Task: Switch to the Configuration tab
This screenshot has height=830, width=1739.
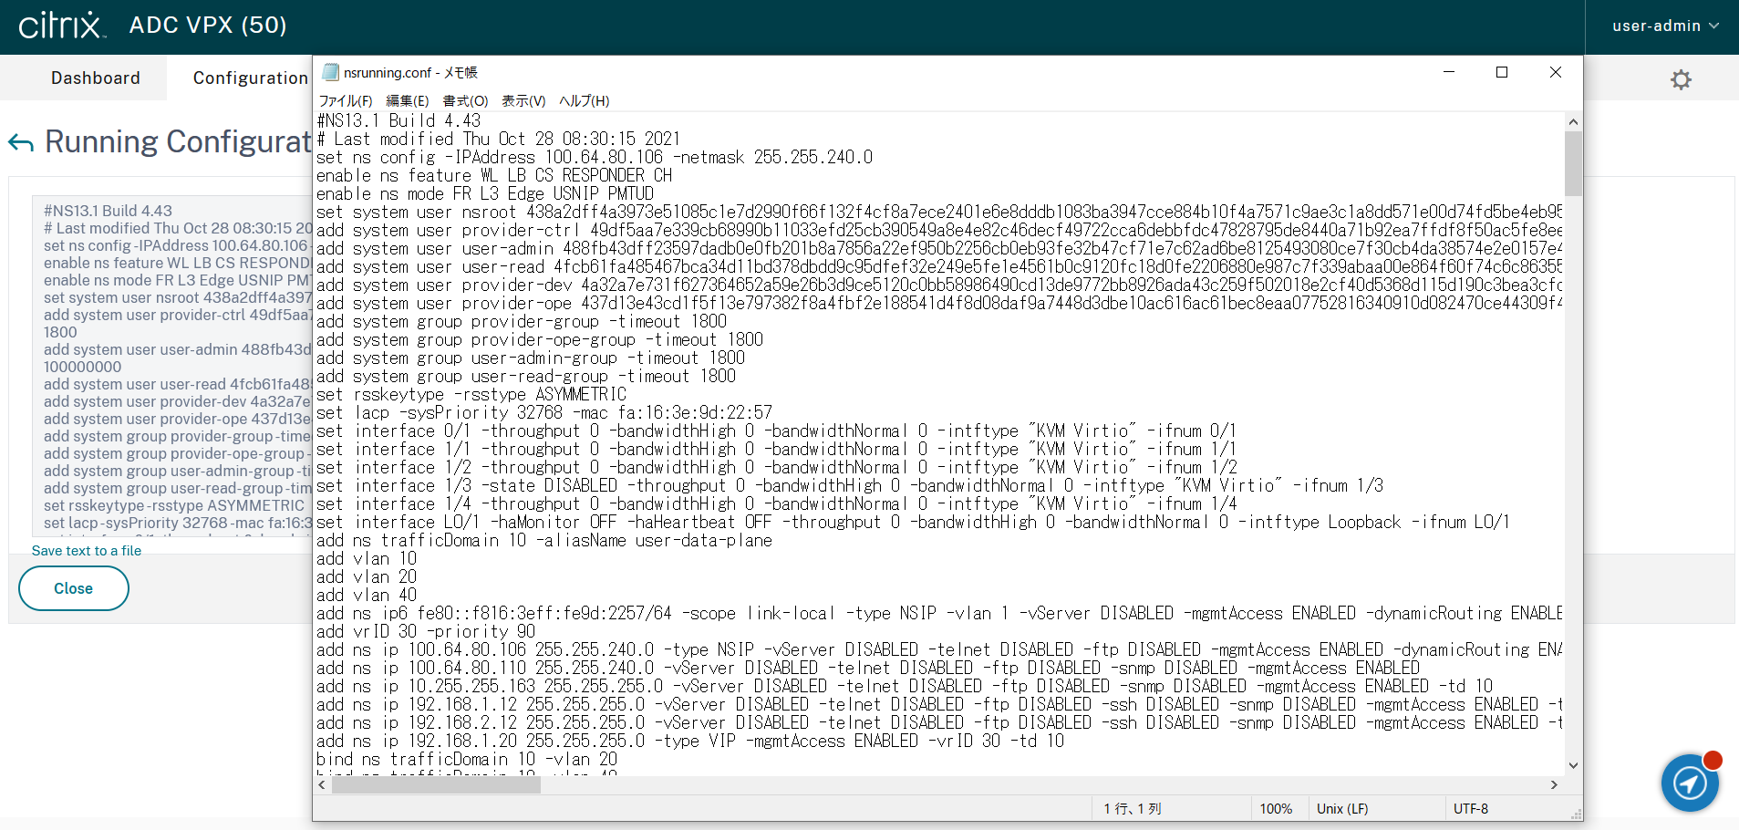Action: (x=251, y=78)
